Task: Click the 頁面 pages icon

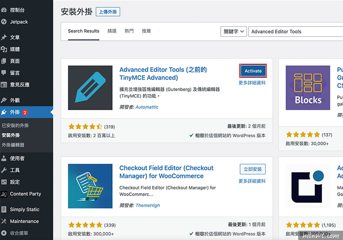Action: (x=4, y=61)
